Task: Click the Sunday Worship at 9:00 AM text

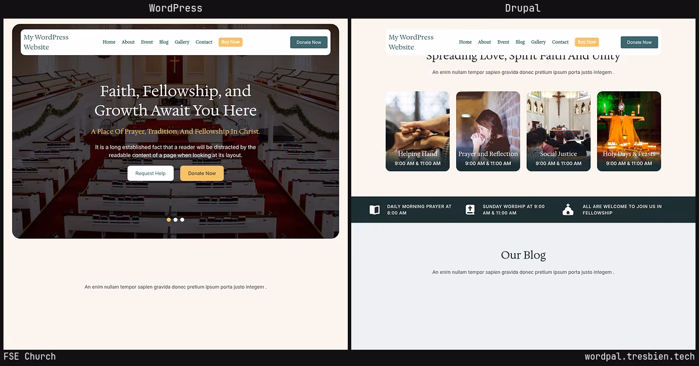Action: click(x=514, y=210)
